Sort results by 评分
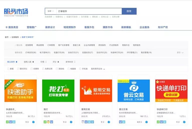This screenshot has height=129, width=192. [56, 62]
